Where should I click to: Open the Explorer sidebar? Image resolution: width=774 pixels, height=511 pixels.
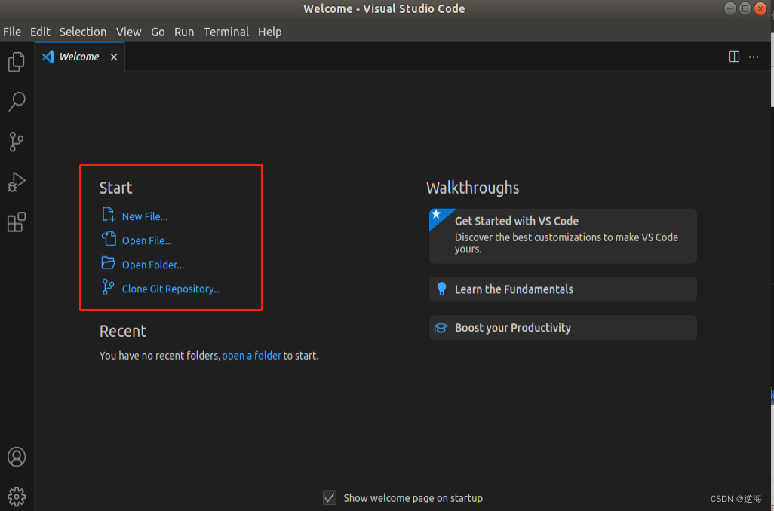pos(16,62)
